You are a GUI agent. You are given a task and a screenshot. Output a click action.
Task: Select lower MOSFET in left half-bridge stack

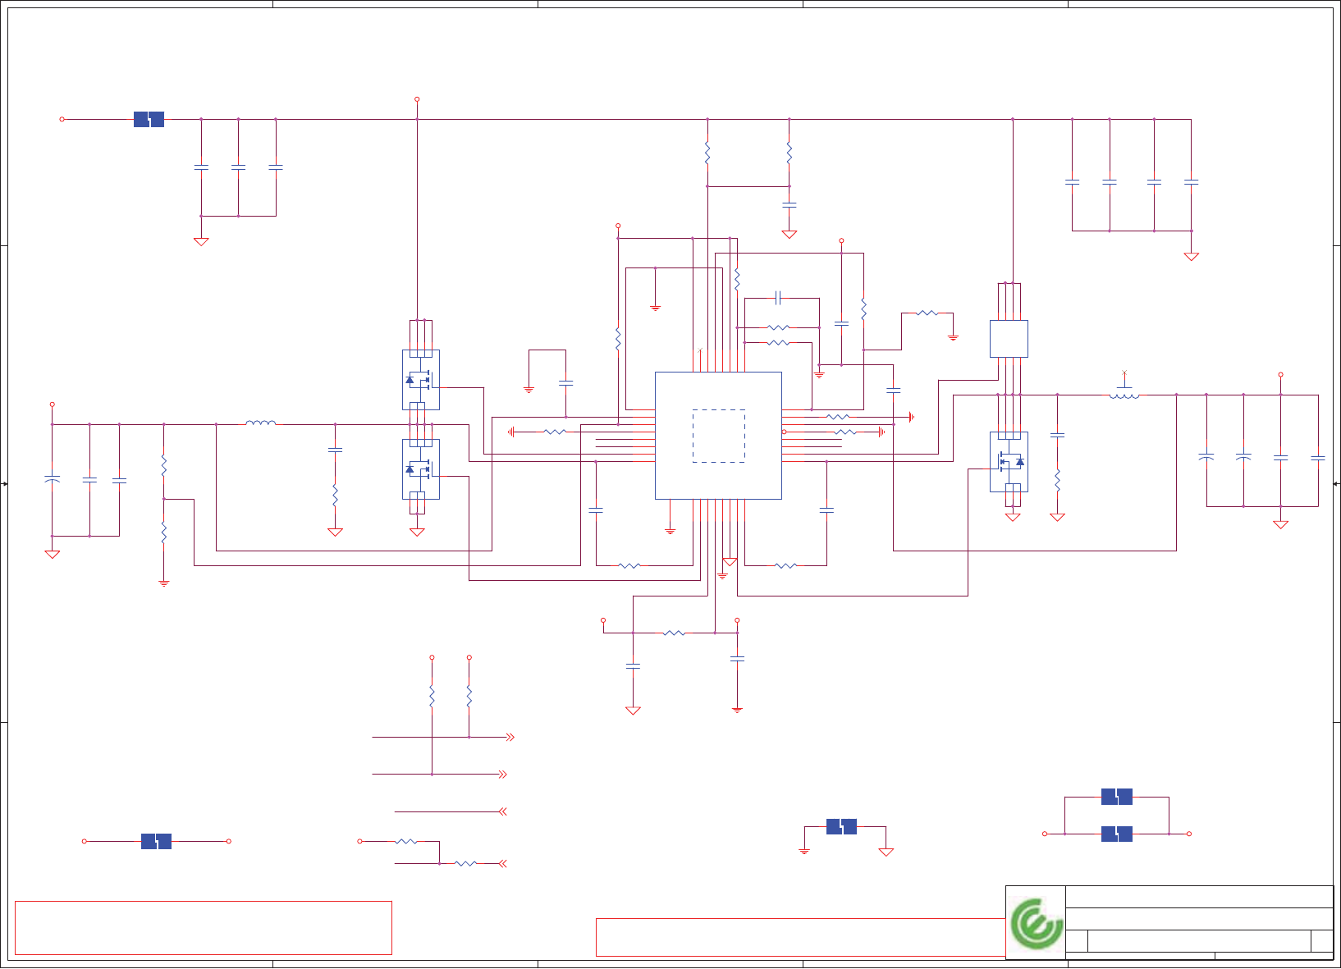point(420,469)
